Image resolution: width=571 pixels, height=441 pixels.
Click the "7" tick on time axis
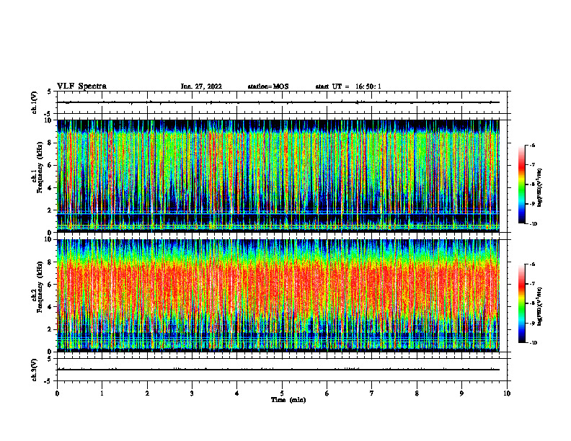[372, 393]
